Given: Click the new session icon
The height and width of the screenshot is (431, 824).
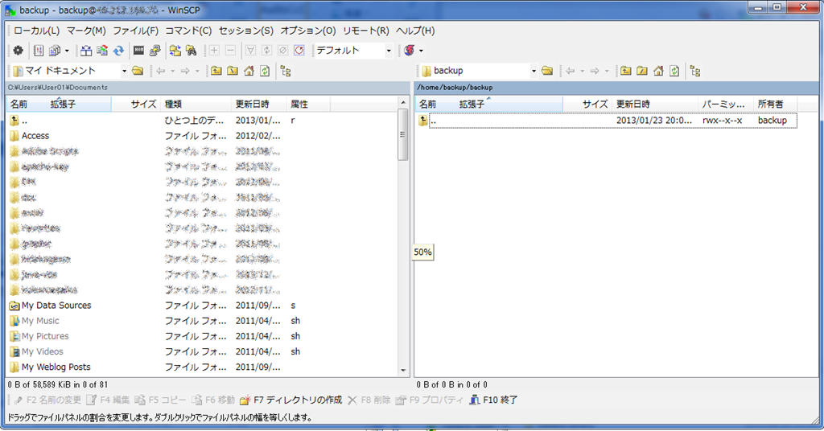Looking at the screenshot, I should [x=410, y=51].
